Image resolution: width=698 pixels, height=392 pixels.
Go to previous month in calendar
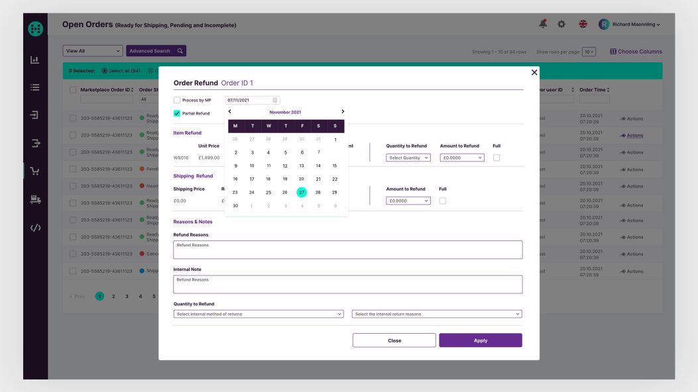pyautogui.click(x=230, y=112)
